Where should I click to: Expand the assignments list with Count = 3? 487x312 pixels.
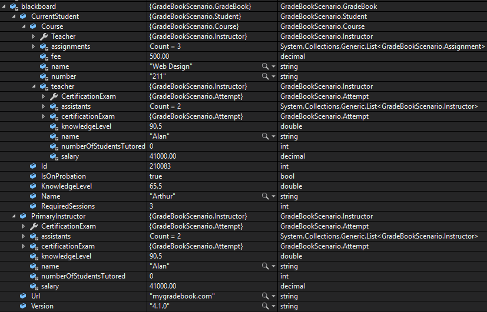pyautogui.click(x=34, y=46)
